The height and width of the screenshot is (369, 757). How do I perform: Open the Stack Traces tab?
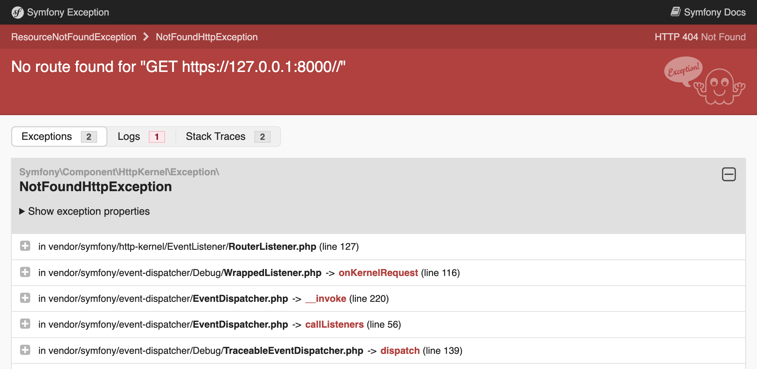coord(215,136)
